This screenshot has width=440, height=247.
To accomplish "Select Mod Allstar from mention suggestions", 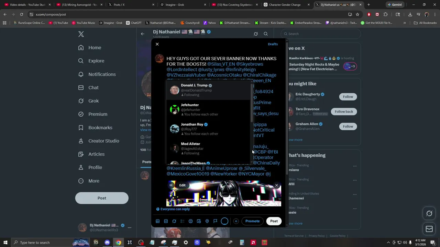I will pos(209,149).
